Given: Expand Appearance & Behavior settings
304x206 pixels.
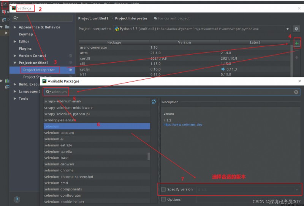Looking at the screenshot, I should (15, 27).
